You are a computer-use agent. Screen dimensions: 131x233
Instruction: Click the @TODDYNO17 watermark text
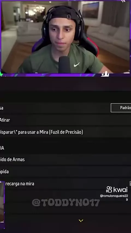coord(66,202)
